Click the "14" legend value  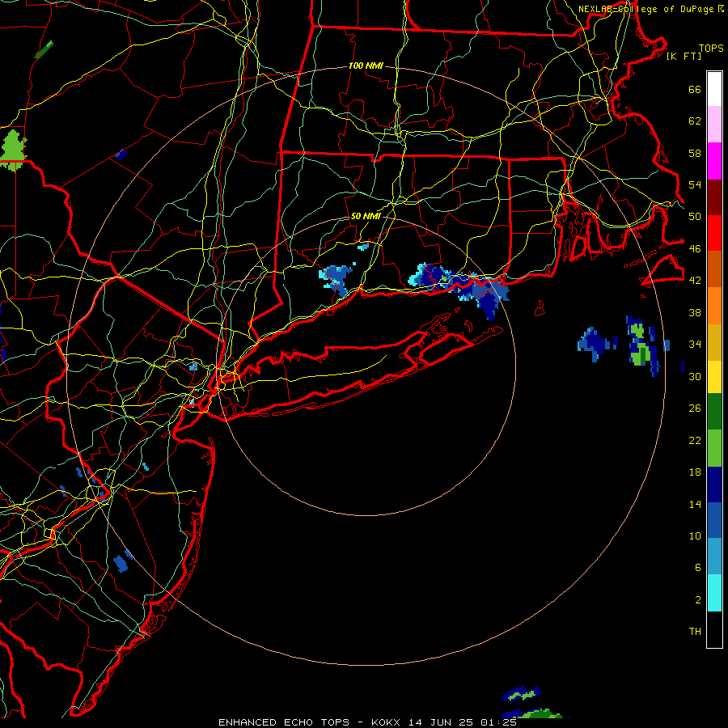(x=695, y=504)
